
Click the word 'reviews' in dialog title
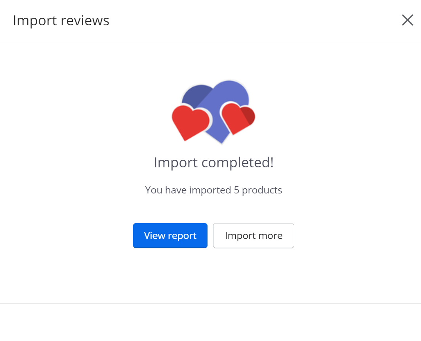tap(85, 21)
